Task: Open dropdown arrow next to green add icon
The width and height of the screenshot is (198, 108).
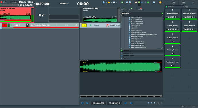Action: 125,2
